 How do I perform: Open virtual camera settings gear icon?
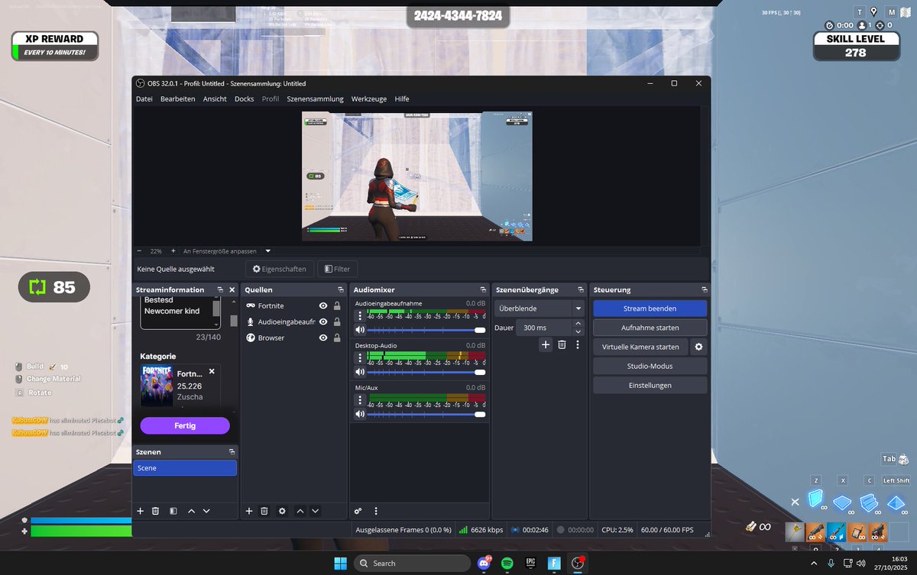[x=698, y=347]
